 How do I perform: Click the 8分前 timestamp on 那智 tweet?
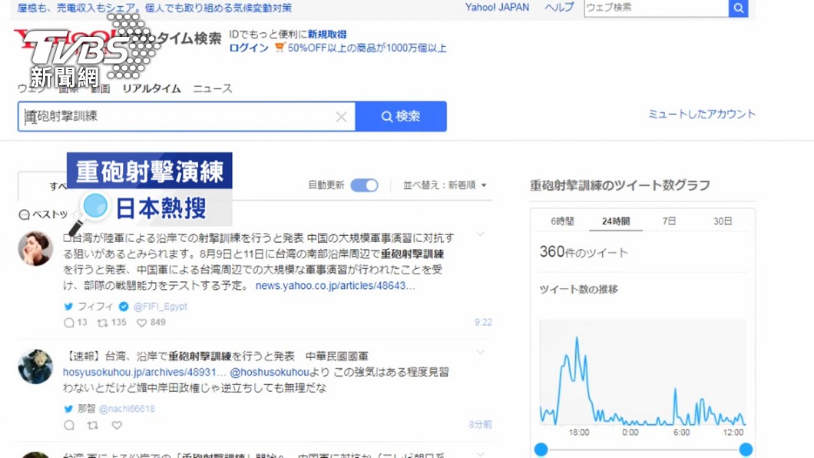point(480,425)
